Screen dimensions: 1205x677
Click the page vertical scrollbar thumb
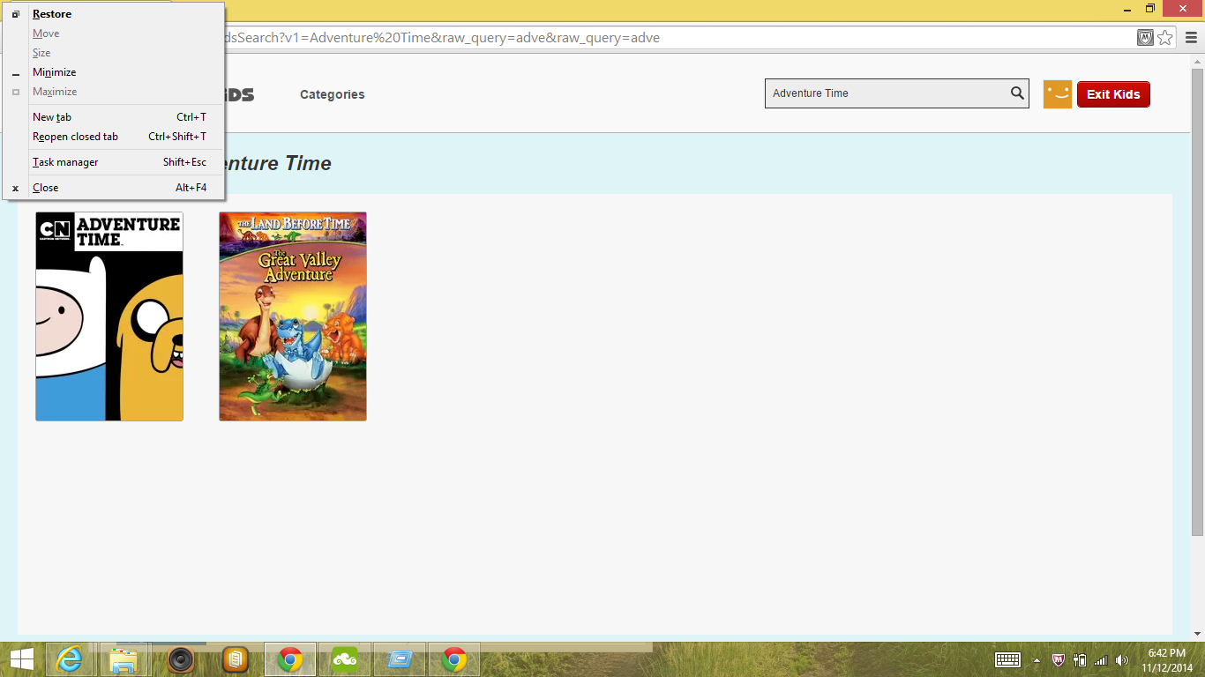coord(1197,302)
